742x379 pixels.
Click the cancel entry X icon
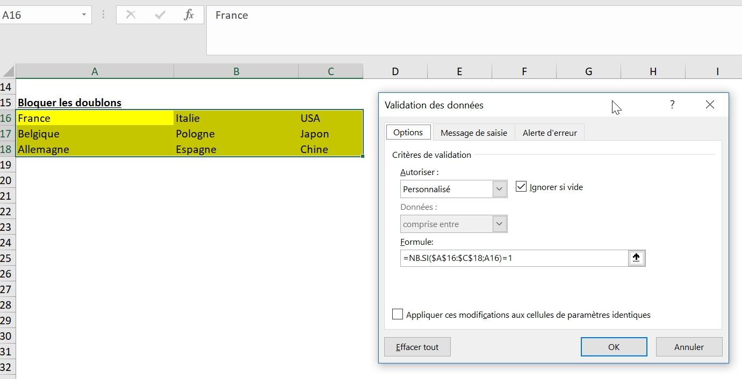131,15
